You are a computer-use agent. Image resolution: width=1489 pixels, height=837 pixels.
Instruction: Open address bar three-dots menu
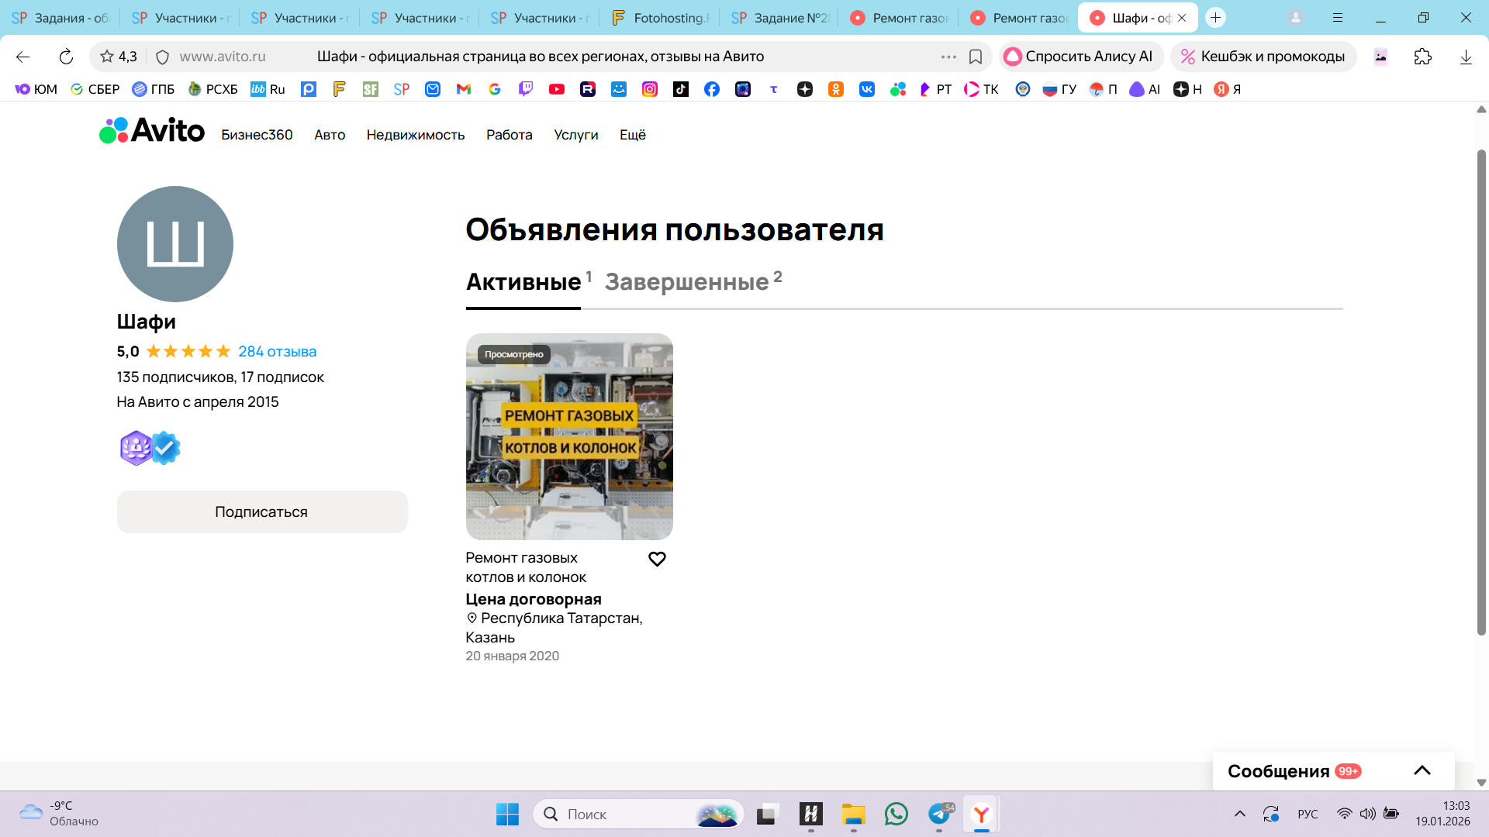(x=948, y=57)
